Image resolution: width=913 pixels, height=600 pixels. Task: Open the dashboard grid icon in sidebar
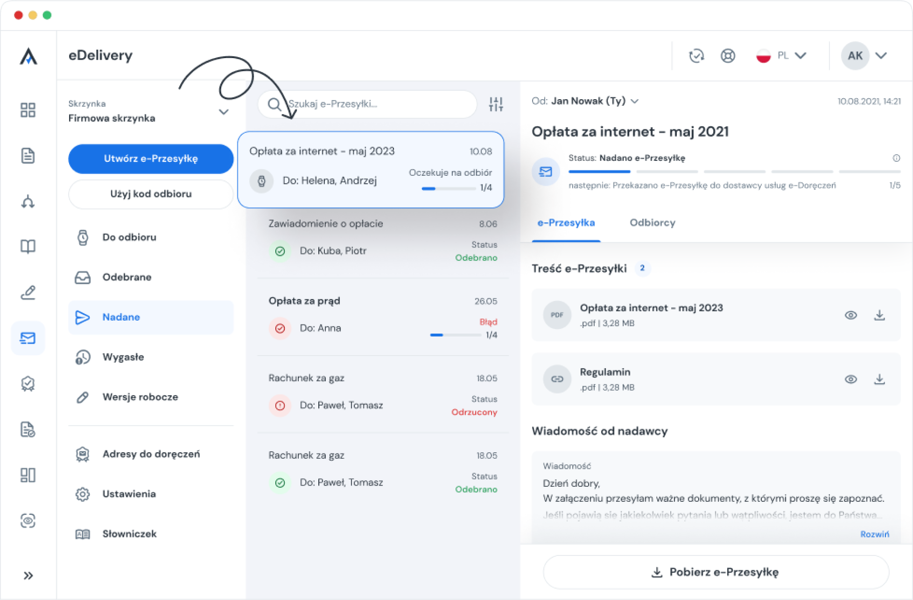pyautogui.click(x=28, y=110)
